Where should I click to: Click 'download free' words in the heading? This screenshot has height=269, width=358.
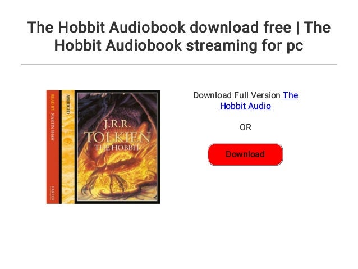click(241, 27)
